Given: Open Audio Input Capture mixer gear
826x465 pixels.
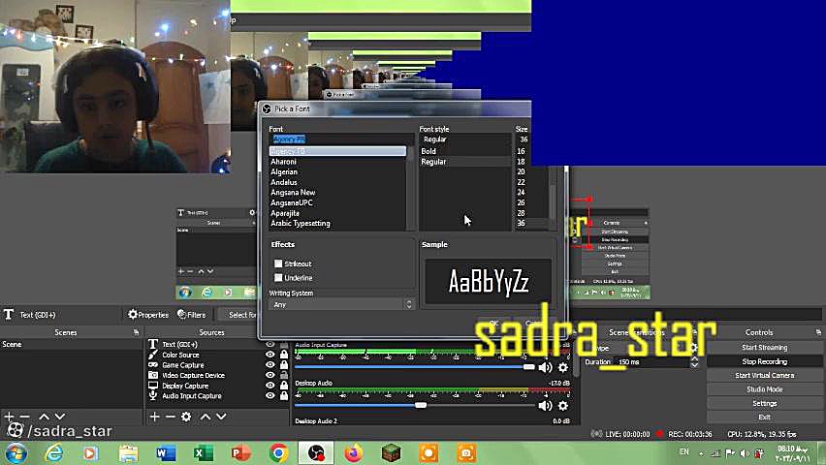Looking at the screenshot, I should 563,367.
